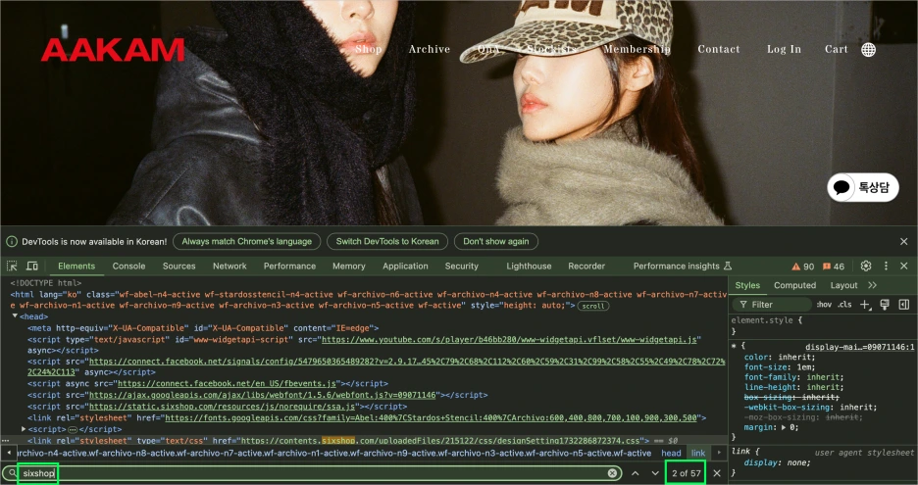Screen dimensions: 918x485
Task: Click the search magnifier icon
Action: (13, 473)
